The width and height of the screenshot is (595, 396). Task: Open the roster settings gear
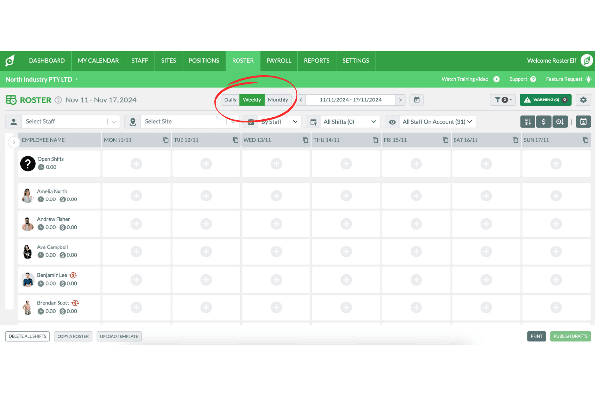click(x=583, y=99)
